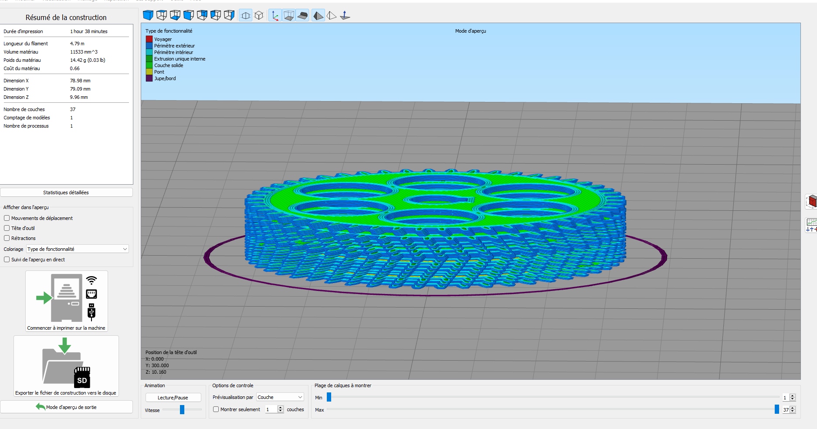Select the default solid blue cube view
817x429 pixels.
[148, 15]
